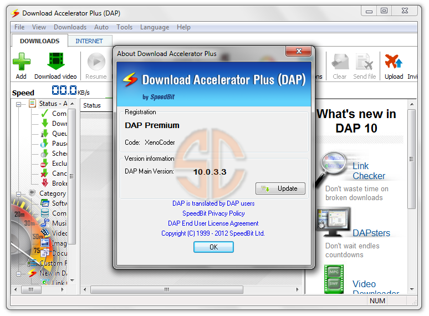
Task: Click the Paused status tree icon
Action: click(x=44, y=144)
